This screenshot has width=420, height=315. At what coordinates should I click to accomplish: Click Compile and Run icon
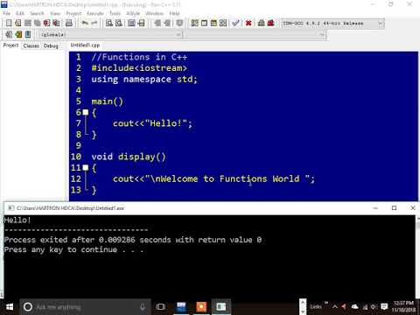point(213,23)
